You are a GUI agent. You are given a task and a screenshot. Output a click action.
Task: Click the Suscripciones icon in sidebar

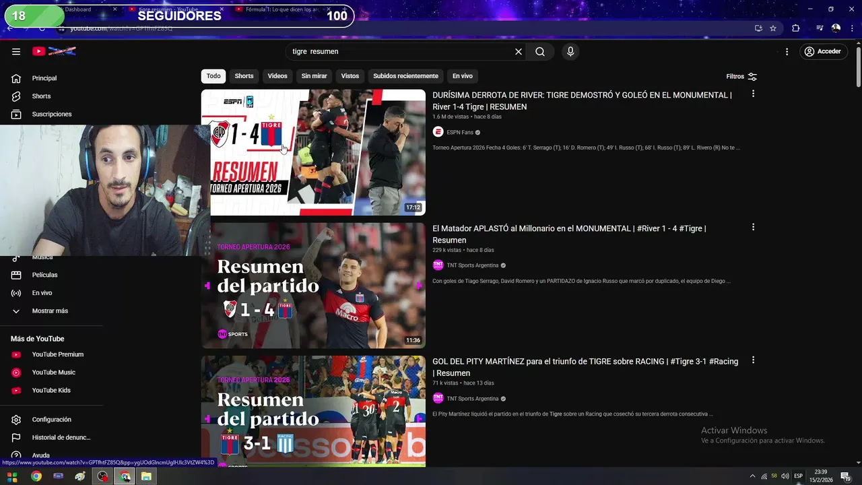pos(16,115)
